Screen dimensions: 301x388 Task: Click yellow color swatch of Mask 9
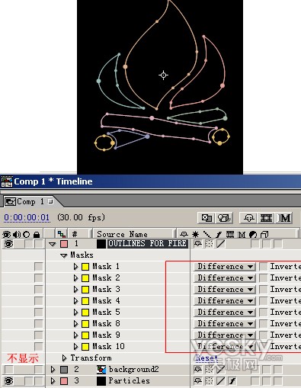(85, 335)
